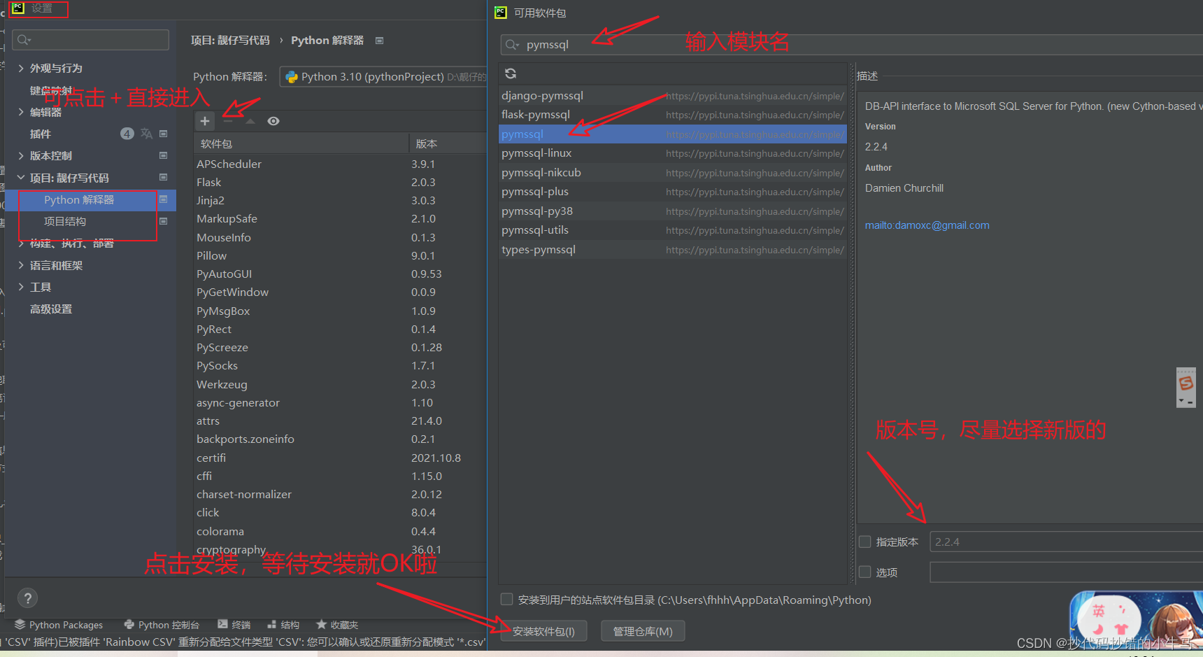
Task: Toggle the eye icon in the package toolbar
Action: pyautogui.click(x=273, y=120)
